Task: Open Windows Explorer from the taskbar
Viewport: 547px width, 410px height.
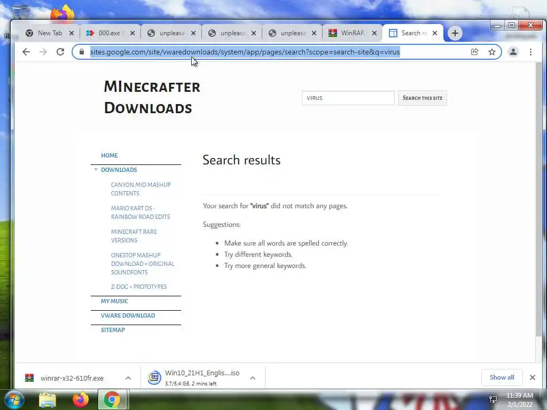Action: click(48, 400)
